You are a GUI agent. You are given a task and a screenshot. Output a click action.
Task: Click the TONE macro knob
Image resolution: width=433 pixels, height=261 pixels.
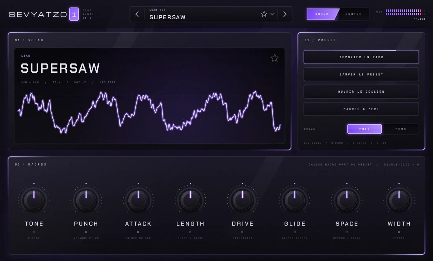(34, 200)
